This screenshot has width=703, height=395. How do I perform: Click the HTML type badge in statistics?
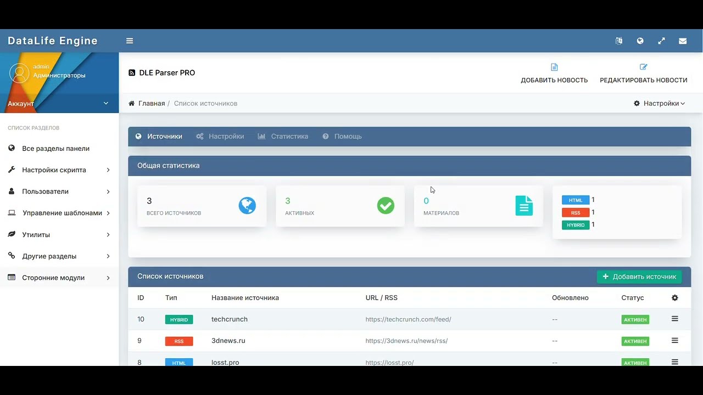pos(576,200)
